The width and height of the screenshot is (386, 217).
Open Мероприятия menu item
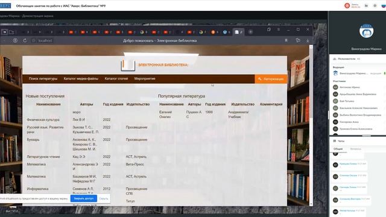point(145,79)
